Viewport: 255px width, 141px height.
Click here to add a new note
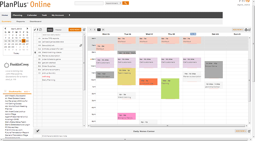click(55, 136)
